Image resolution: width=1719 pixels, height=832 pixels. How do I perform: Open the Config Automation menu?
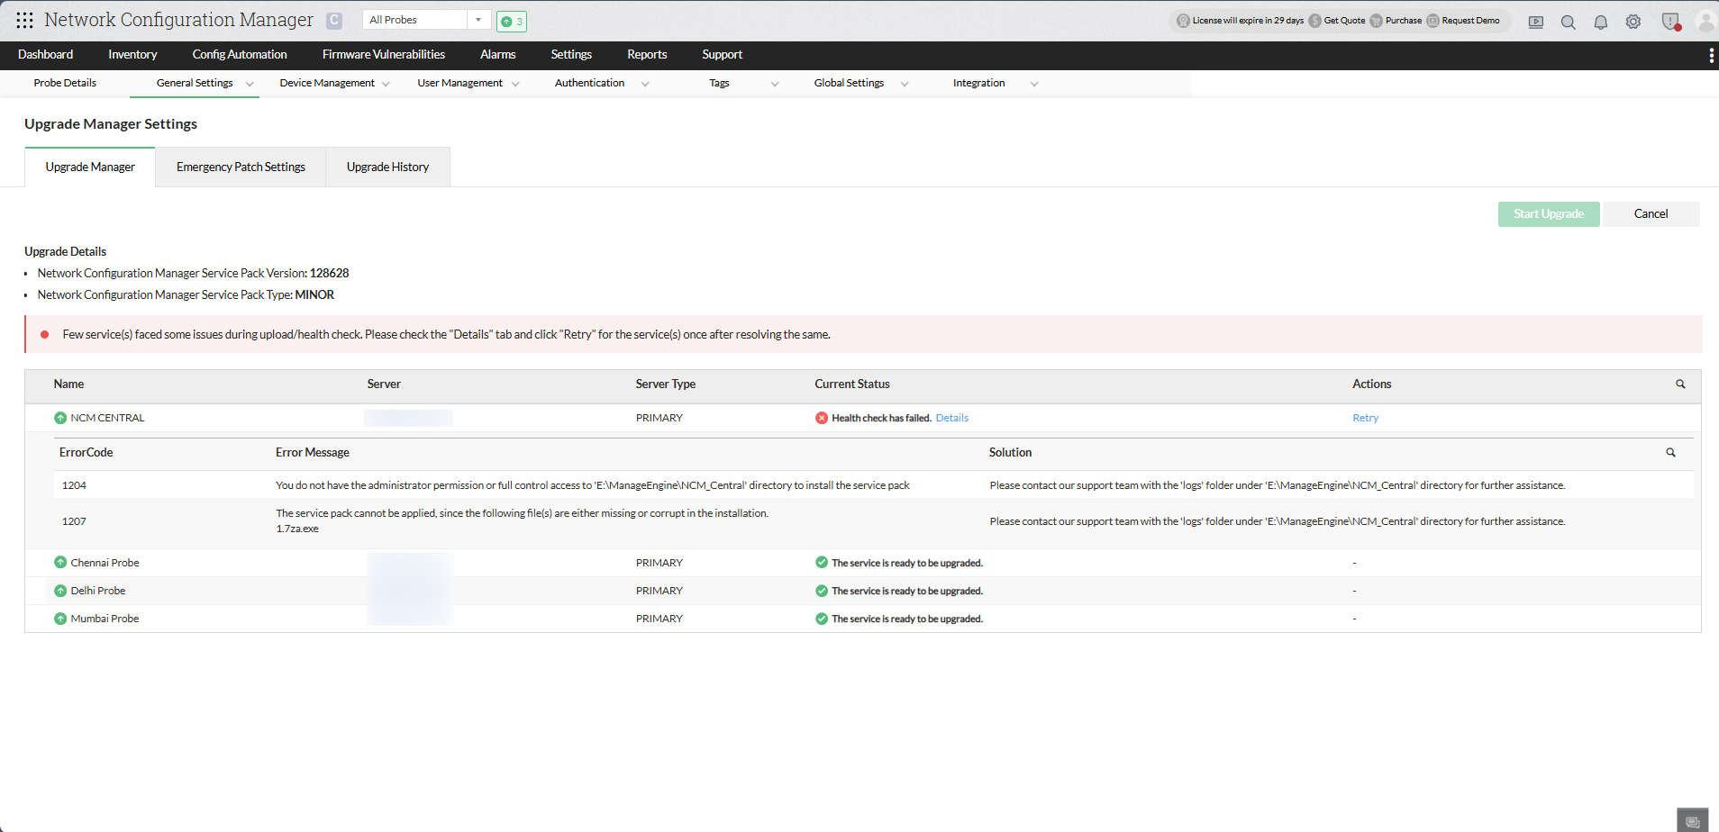[240, 55]
